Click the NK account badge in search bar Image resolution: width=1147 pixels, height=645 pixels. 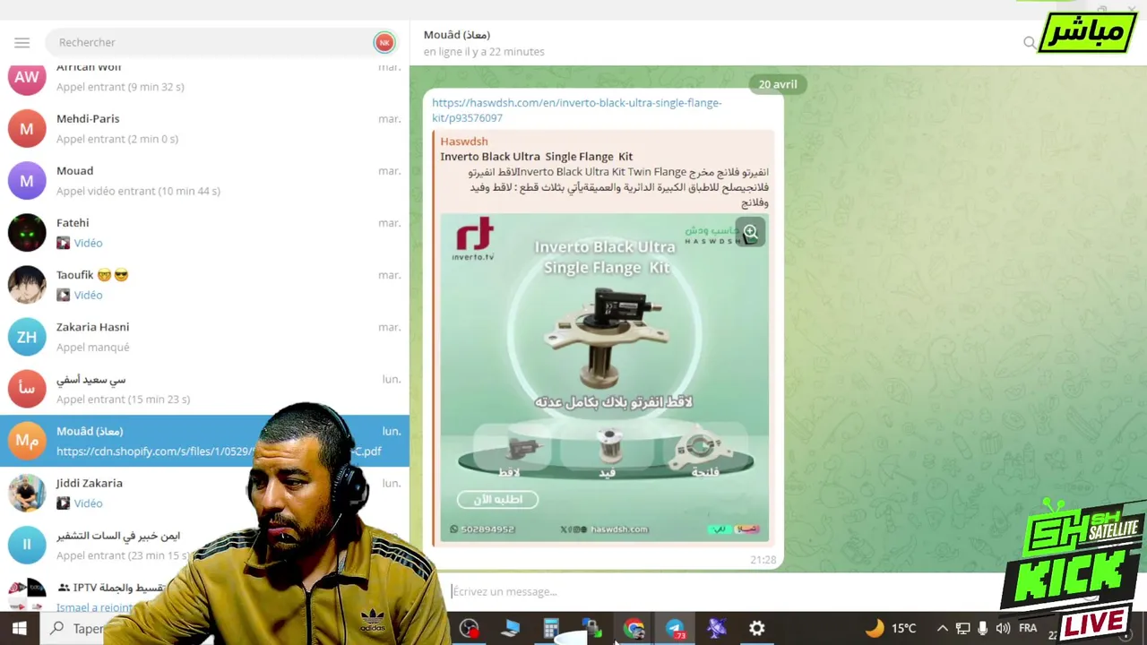[384, 42]
